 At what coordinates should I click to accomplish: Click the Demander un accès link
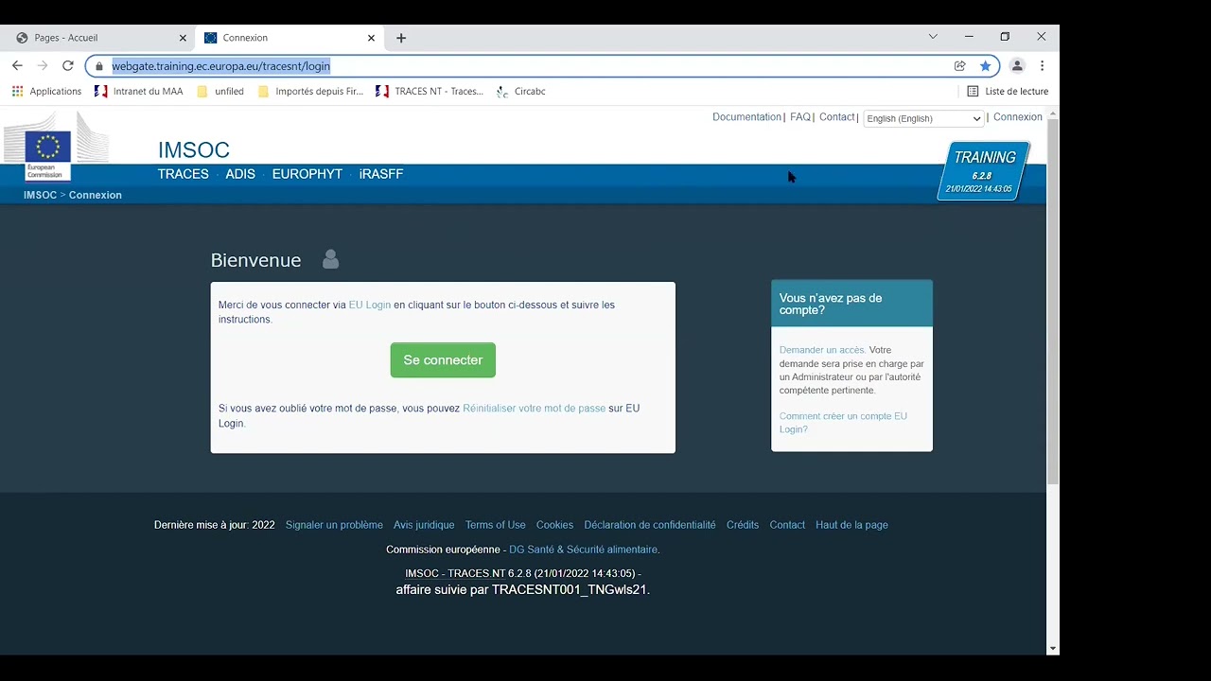pyautogui.click(x=822, y=350)
